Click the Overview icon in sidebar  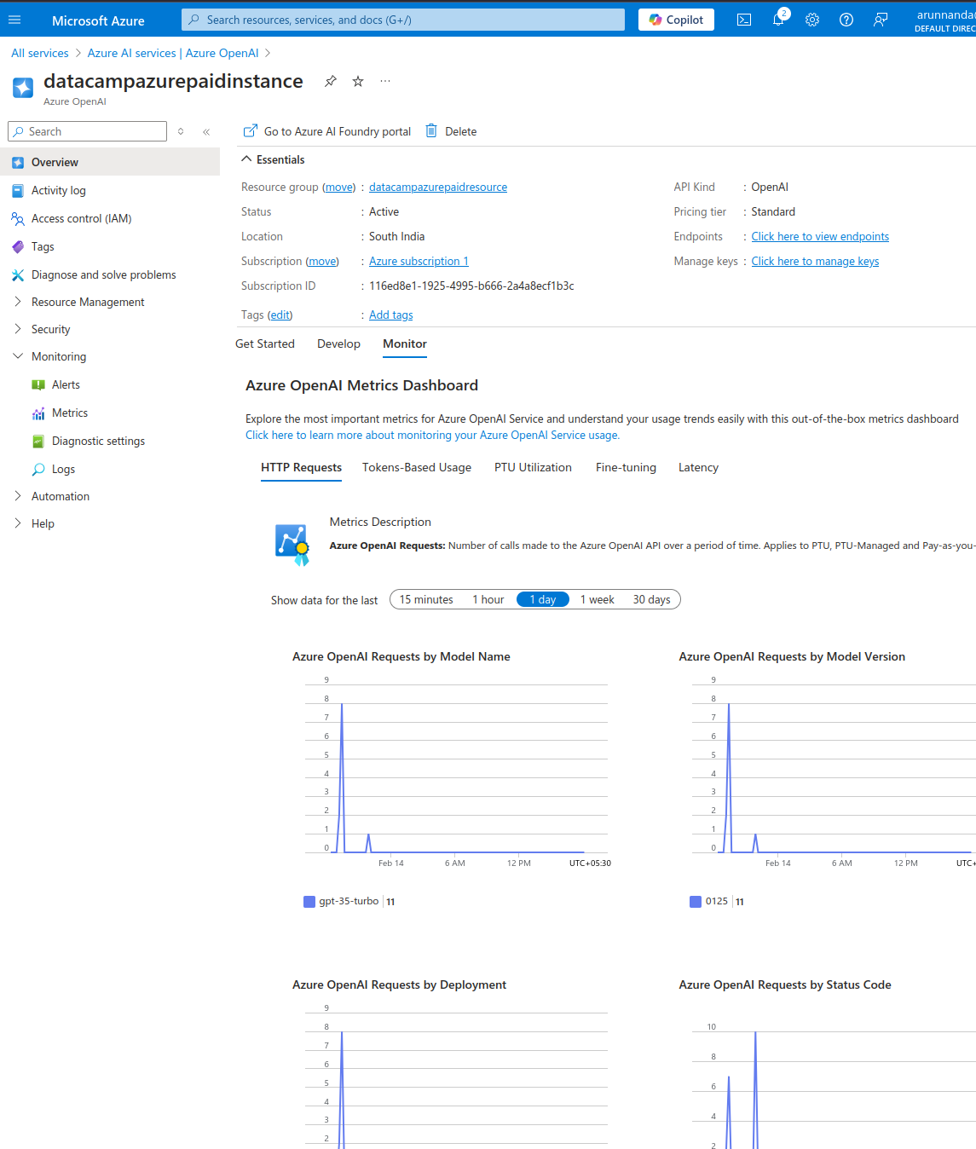(x=18, y=162)
